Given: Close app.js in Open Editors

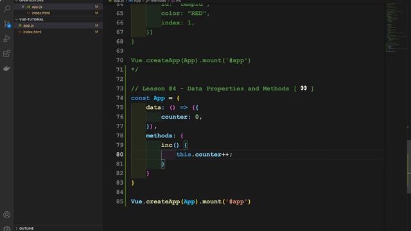Looking at the screenshot, I should point(22,6).
